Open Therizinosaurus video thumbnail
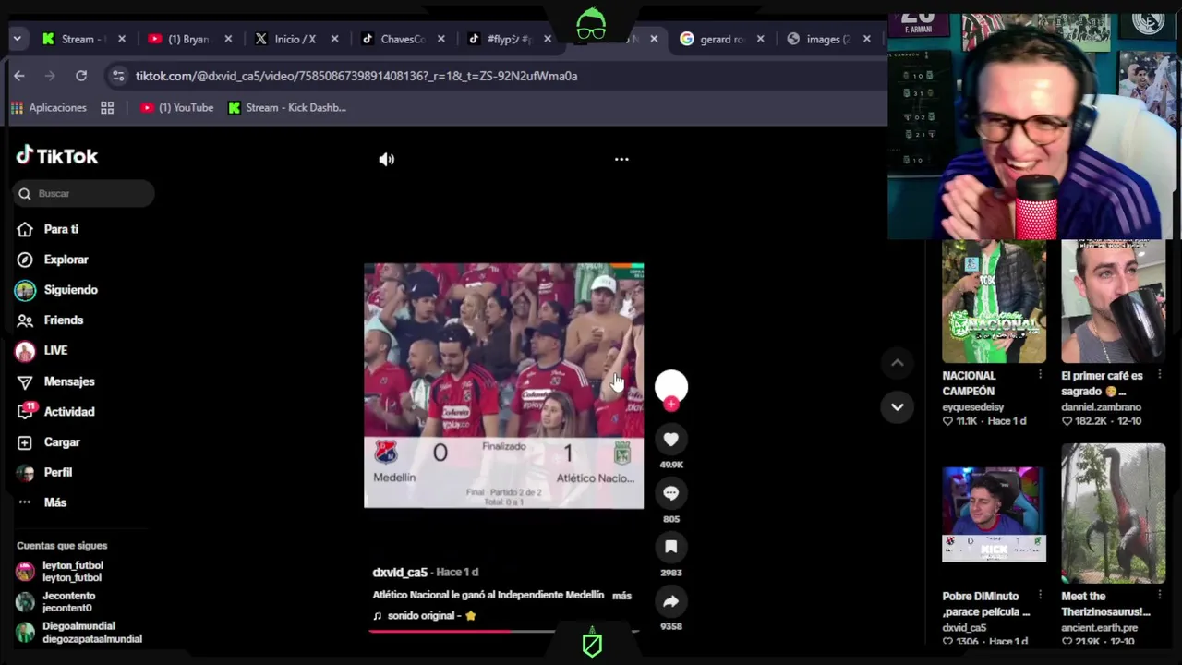The width and height of the screenshot is (1182, 665). tap(1113, 513)
